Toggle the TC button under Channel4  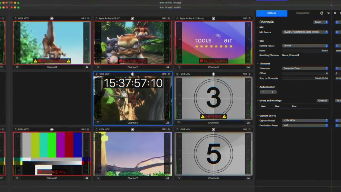click(98, 122)
